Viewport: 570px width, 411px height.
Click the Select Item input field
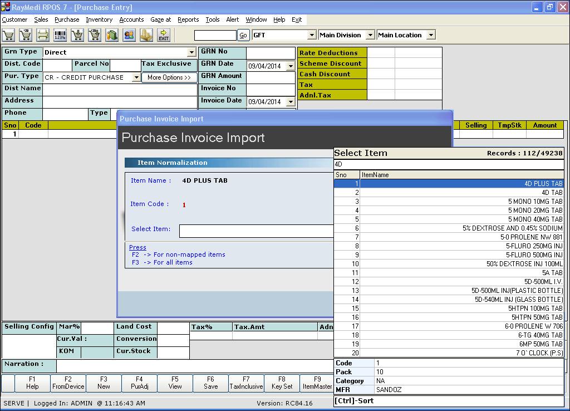pos(256,231)
